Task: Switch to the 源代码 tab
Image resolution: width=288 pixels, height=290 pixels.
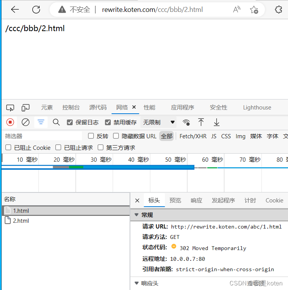Action: pyautogui.click(x=98, y=108)
